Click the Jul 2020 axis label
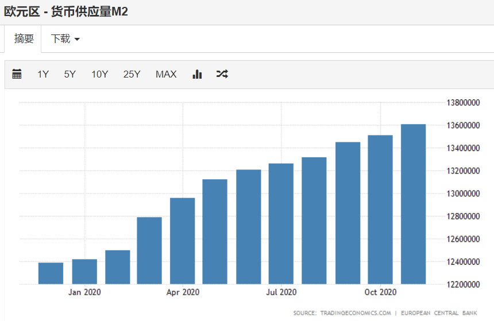Image resolution: width=494 pixels, height=321 pixels. pyautogui.click(x=281, y=292)
